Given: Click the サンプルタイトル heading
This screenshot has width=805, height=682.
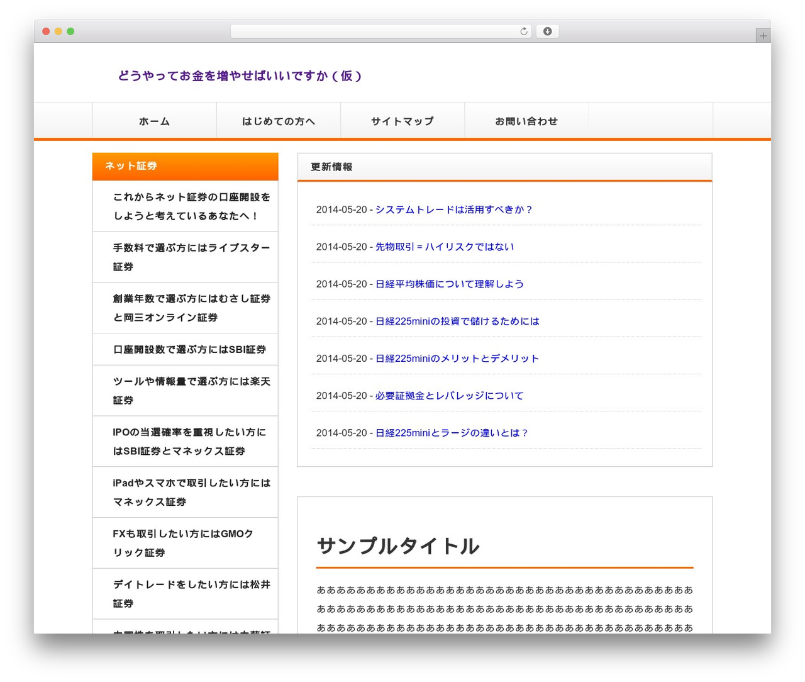Looking at the screenshot, I should [x=398, y=546].
